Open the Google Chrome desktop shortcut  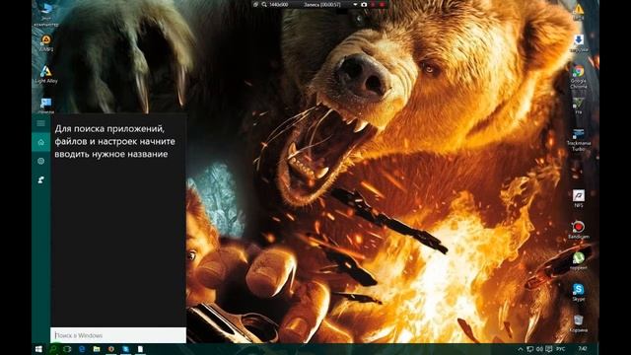coord(579,77)
